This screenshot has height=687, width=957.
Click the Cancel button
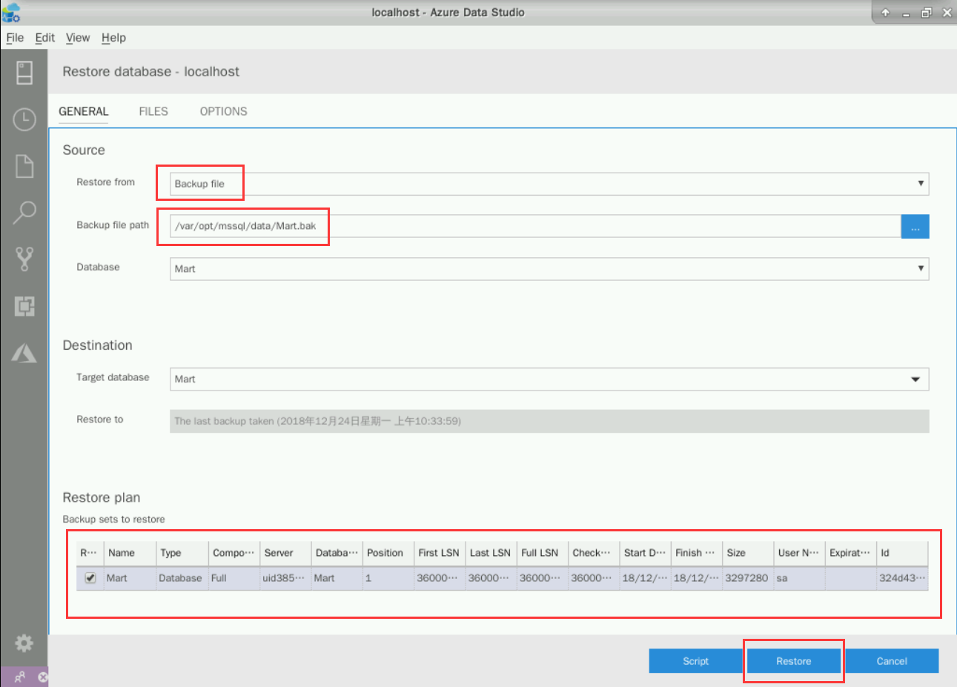(891, 661)
